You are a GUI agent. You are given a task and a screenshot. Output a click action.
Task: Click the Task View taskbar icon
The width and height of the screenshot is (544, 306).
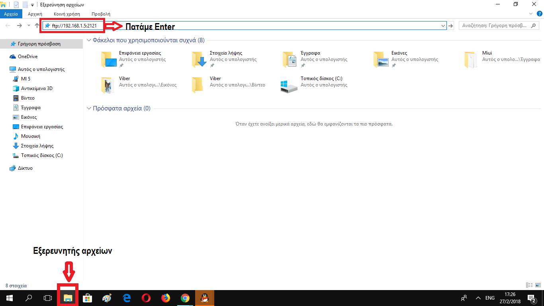point(47,298)
